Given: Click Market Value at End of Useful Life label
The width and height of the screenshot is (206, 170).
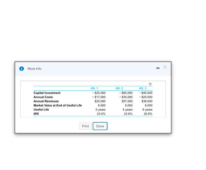Looking at the screenshot, I should tap(58, 105).
